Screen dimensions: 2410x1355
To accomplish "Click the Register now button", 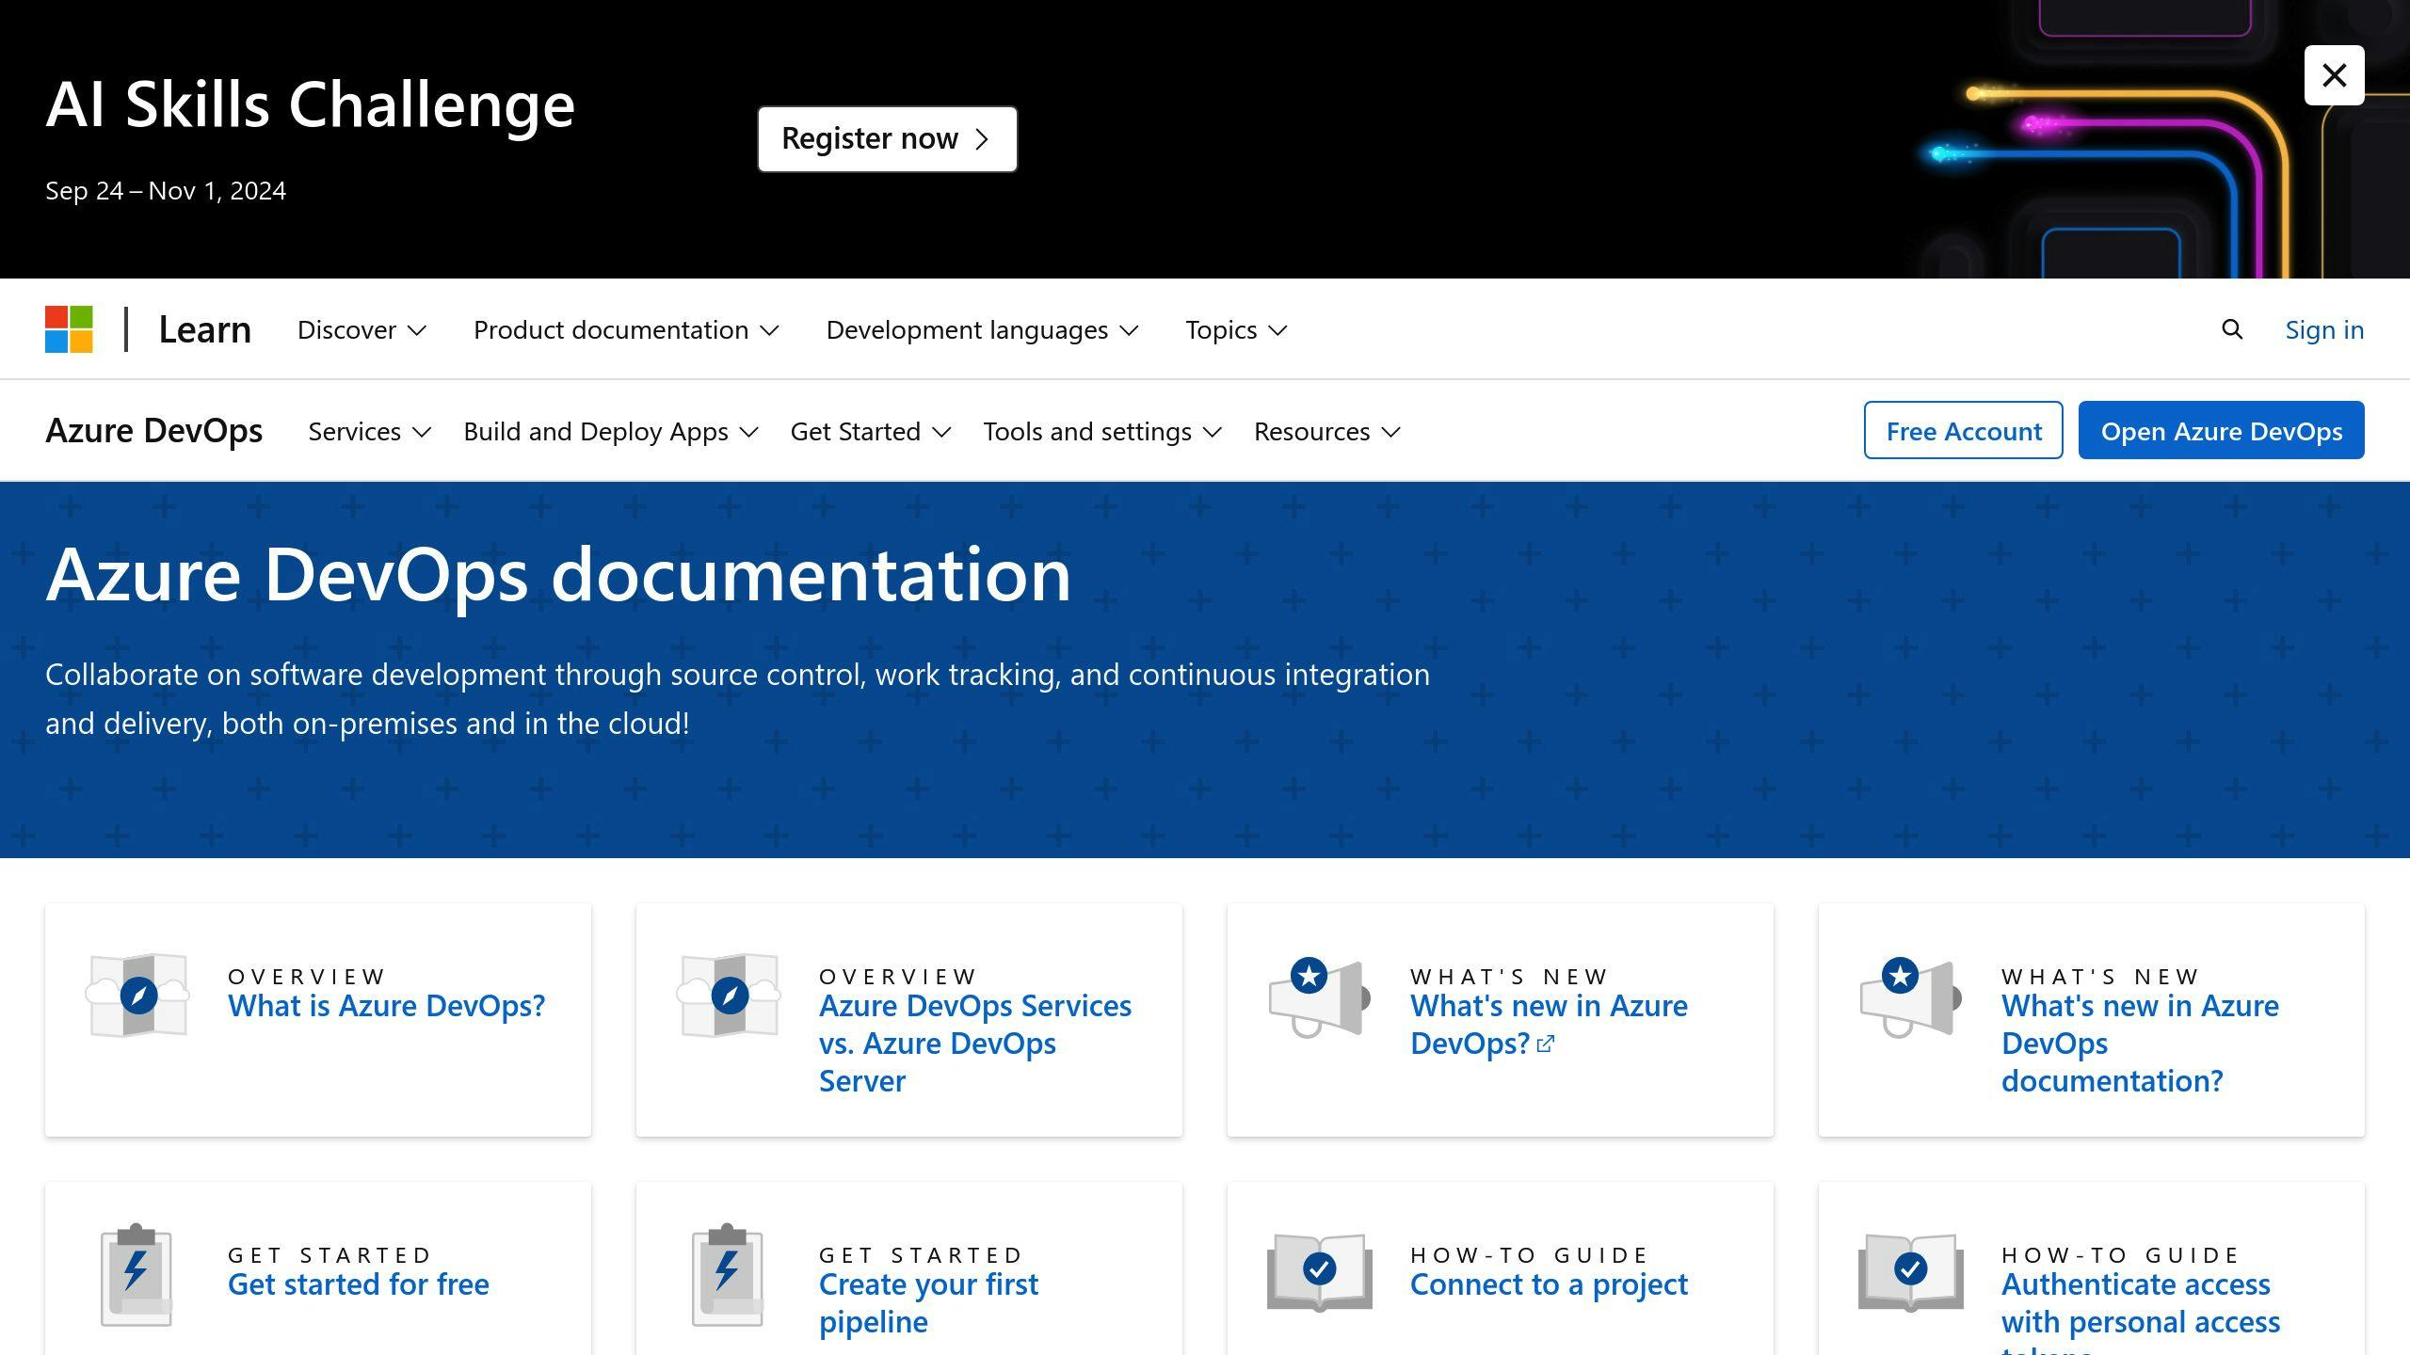I will tap(887, 138).
